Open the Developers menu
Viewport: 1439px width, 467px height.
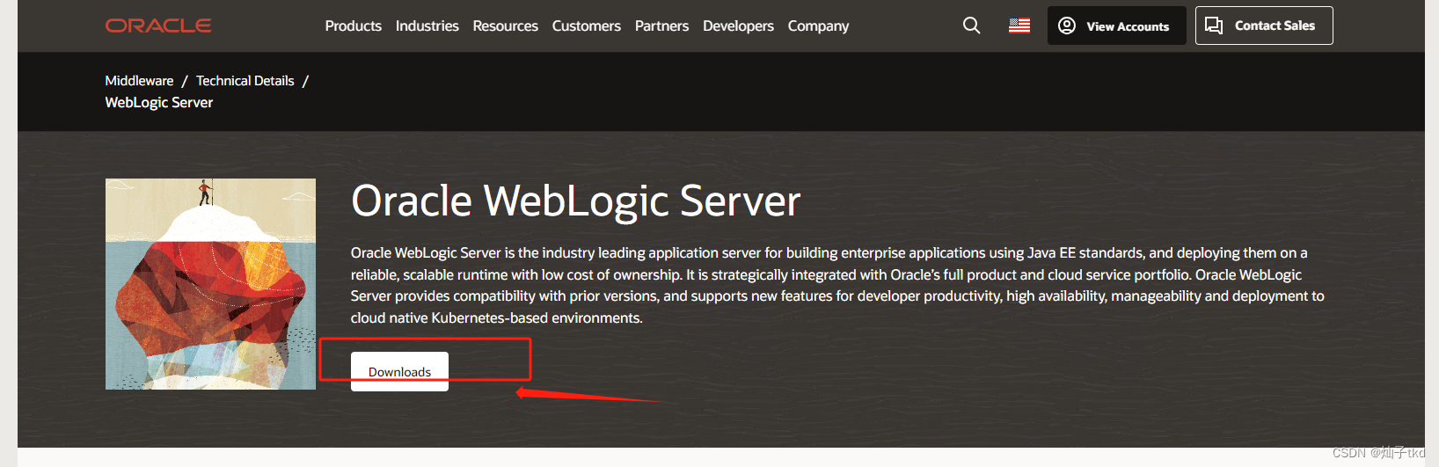point(738,26)
